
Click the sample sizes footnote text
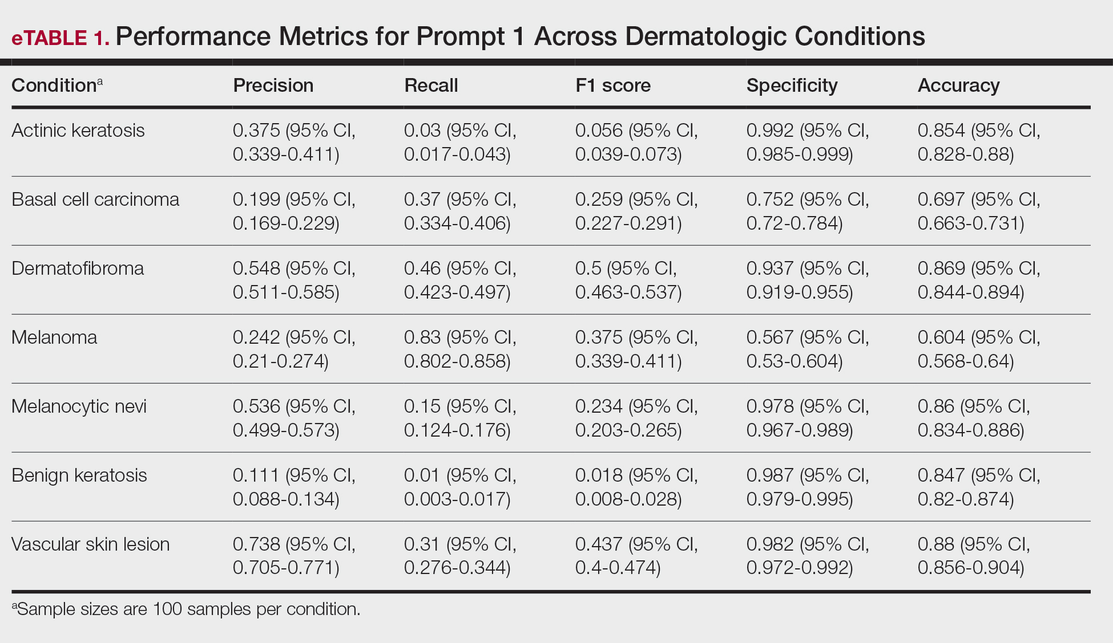186,609
